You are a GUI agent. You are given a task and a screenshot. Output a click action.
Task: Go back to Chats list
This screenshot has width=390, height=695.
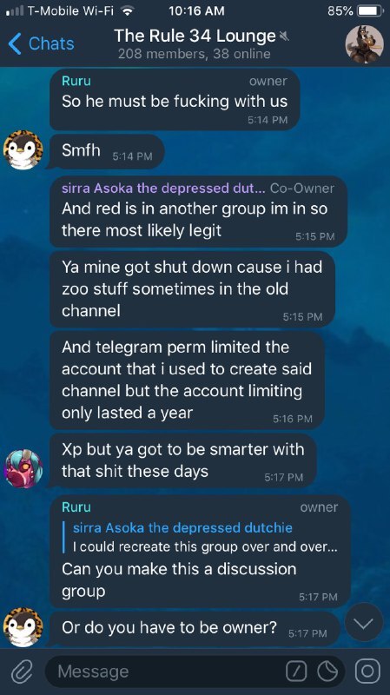pyautogui.click(x=41, y=43)
